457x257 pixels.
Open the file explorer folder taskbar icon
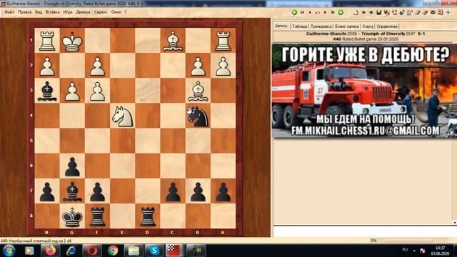[x=134, y=251]
